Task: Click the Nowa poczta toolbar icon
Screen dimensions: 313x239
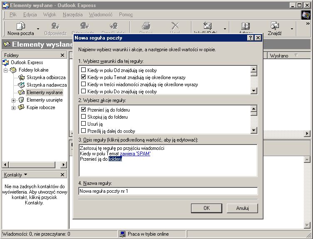Action: click(x=20, y=26)
